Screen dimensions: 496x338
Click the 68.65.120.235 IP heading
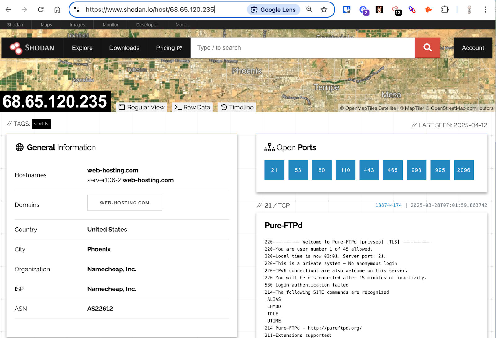(x=55, y=101)
